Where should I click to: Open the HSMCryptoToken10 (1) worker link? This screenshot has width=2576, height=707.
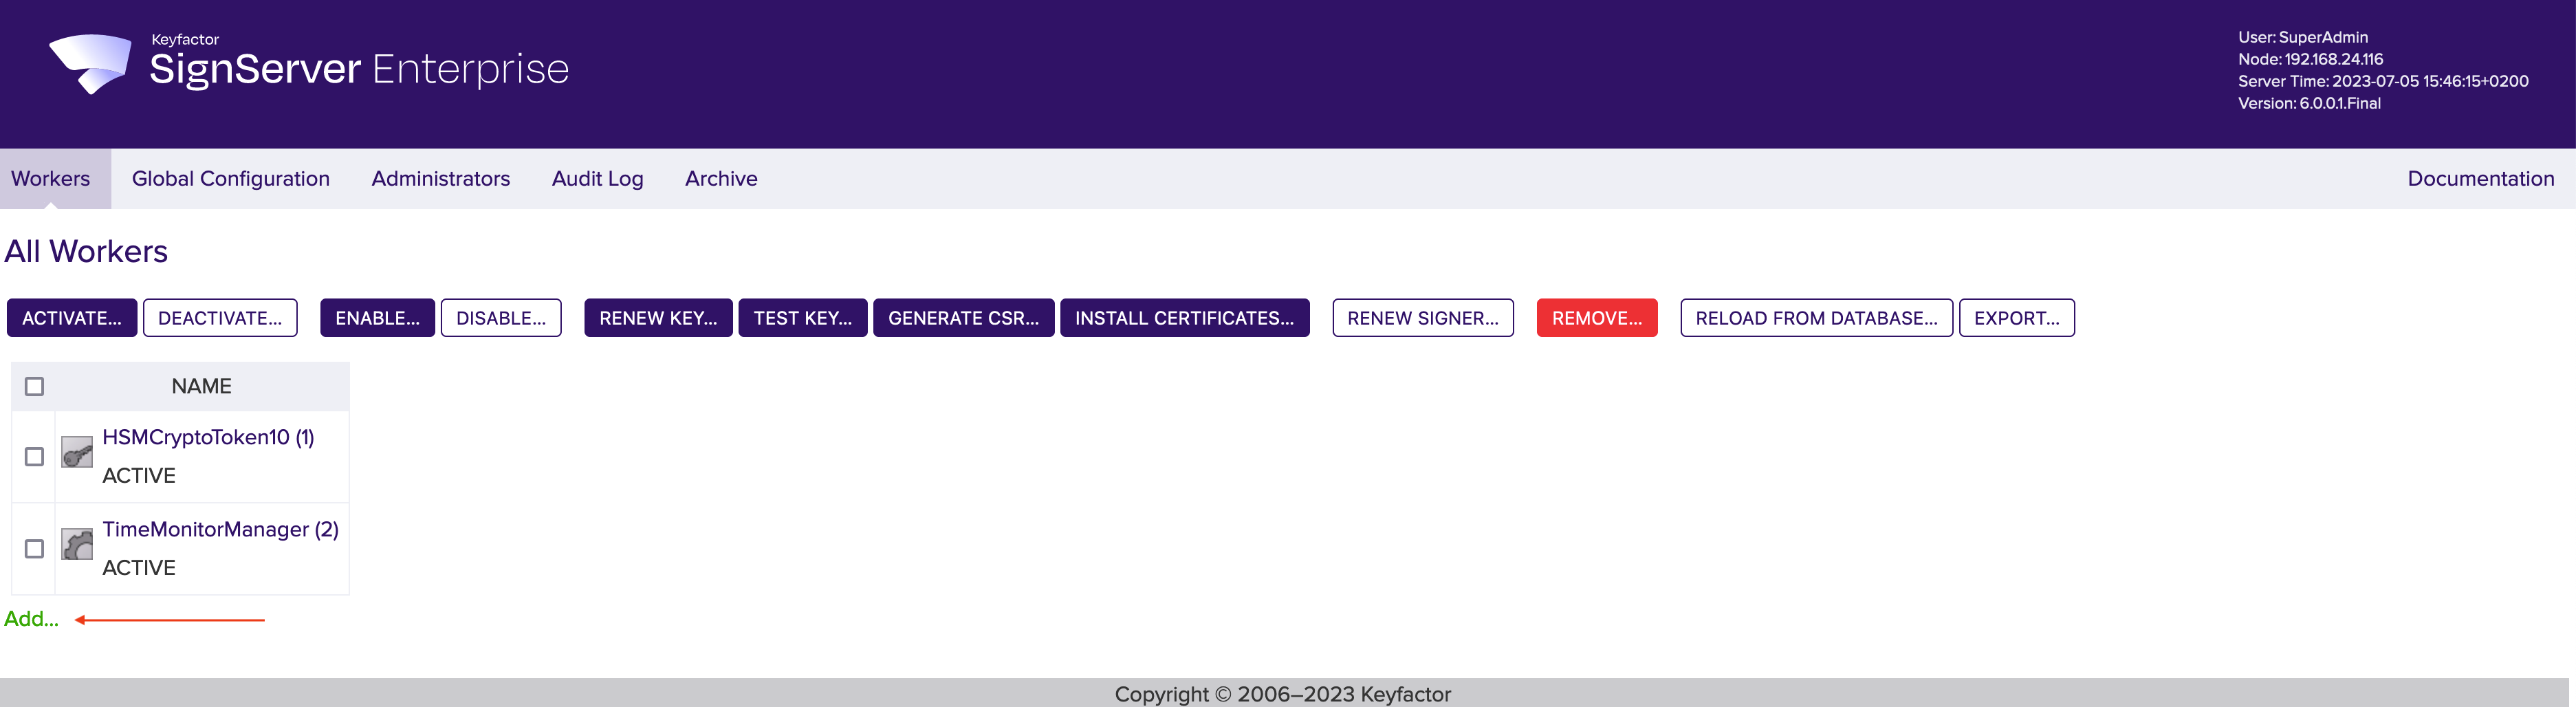coord(208,437)
